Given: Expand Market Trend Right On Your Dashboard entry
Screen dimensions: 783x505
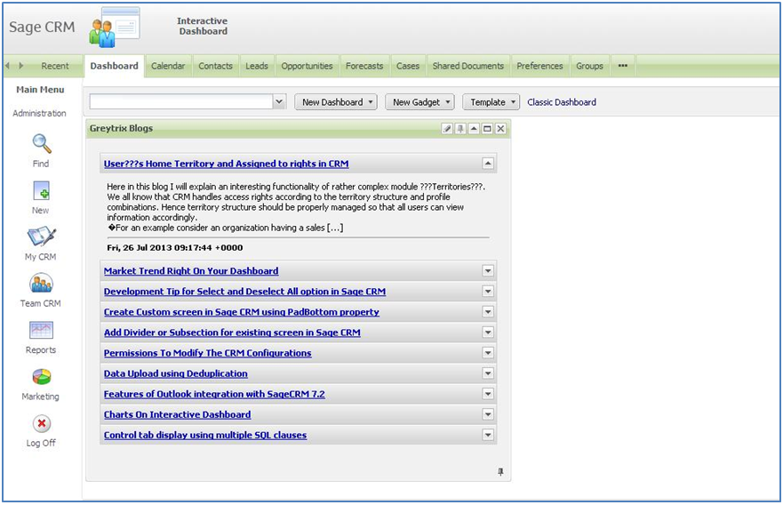Looking at the screenshot, I should tap(488, 271).
